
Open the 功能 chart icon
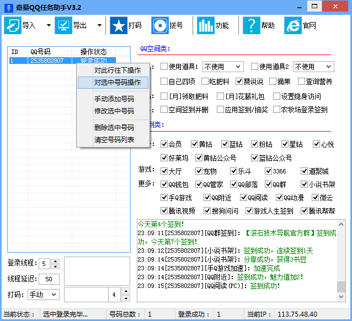pyautogui.click(x=206, y=25)
